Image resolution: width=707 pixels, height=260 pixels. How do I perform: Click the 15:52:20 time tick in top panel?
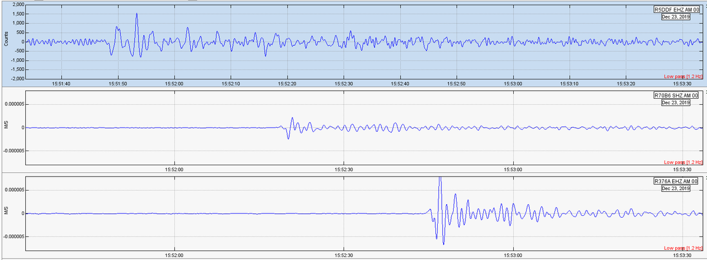click(287, 84)
